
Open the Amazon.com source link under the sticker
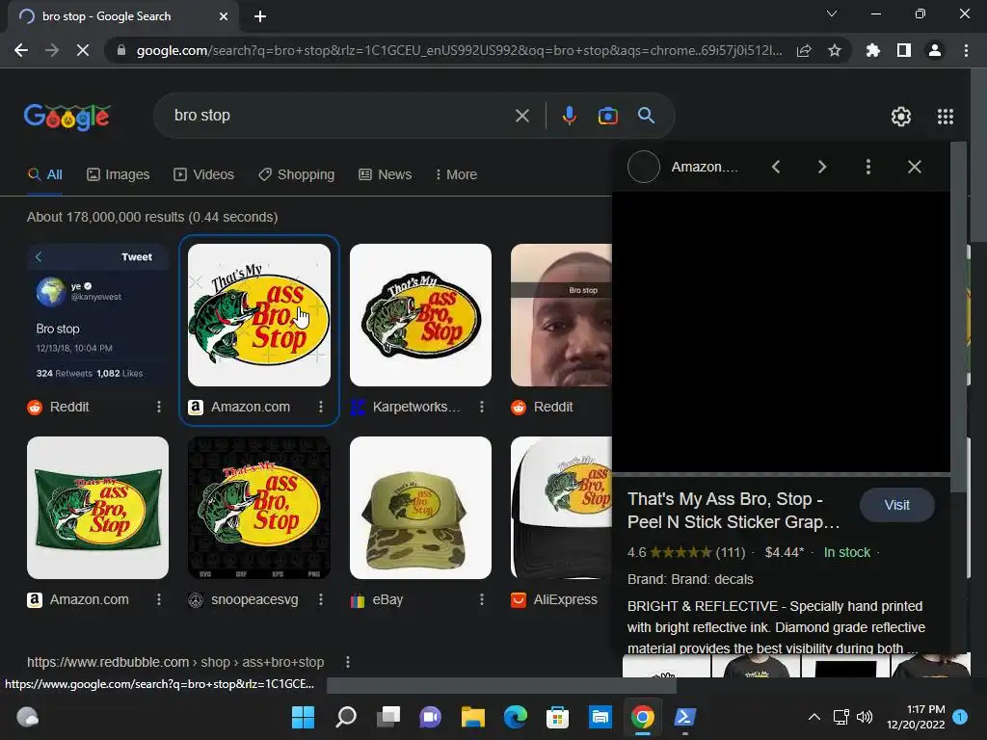click(x=251, y=408)
